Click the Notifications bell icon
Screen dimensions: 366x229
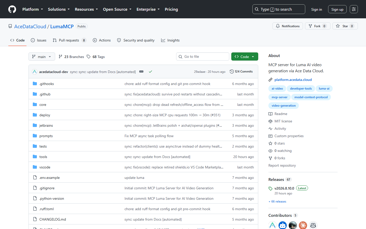(x=278, y=26)
